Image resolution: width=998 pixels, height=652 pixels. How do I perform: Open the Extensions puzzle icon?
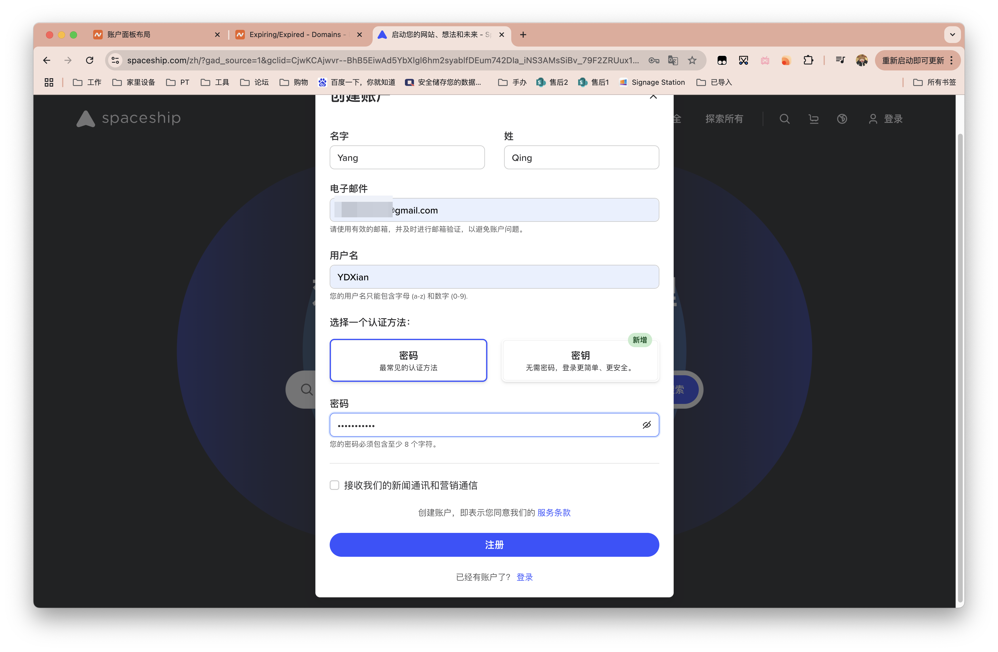point(808,60)
